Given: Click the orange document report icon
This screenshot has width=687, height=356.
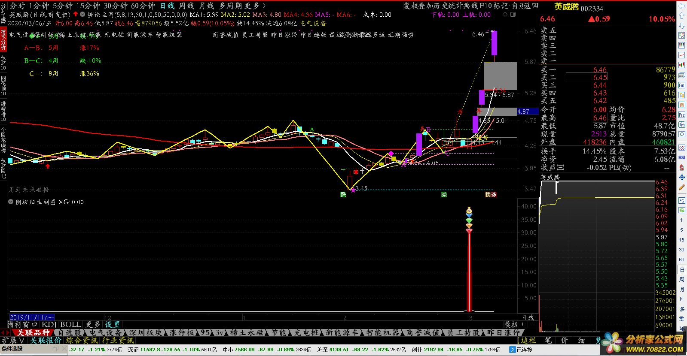Looking at the screenshot, I should (x=682, y=105).
